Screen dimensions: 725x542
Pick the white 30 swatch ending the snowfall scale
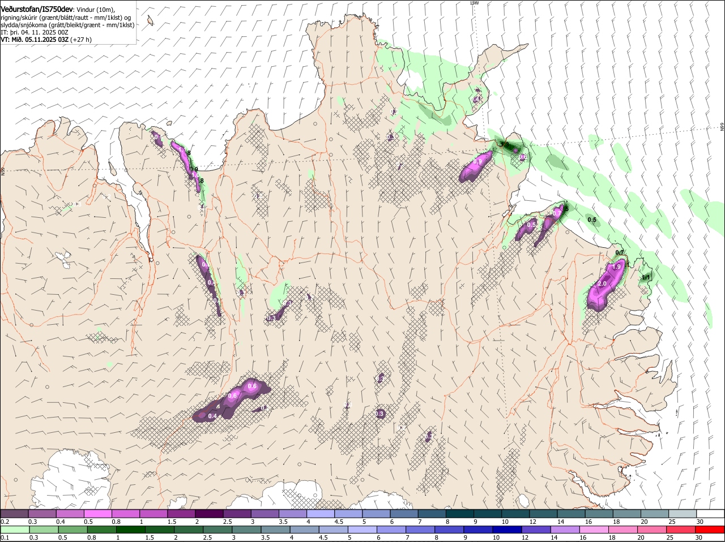pyautogui.click(x=710, y=513)
